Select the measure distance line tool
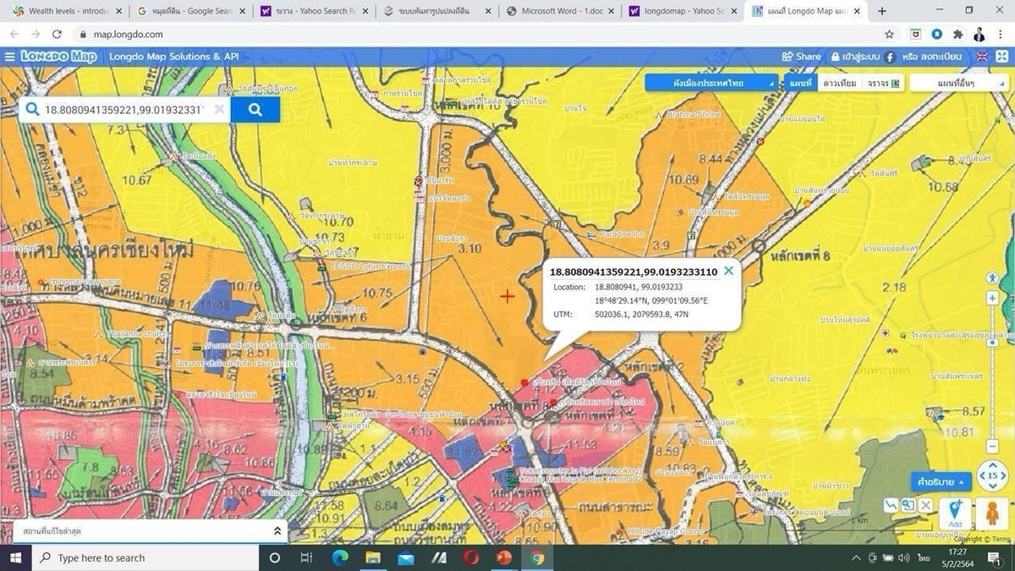1015x571 pixels. click(891, 505)
